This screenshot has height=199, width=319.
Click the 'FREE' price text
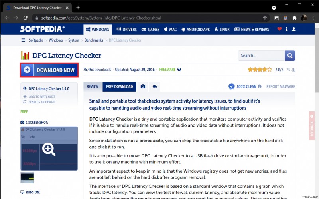(24, 112)
